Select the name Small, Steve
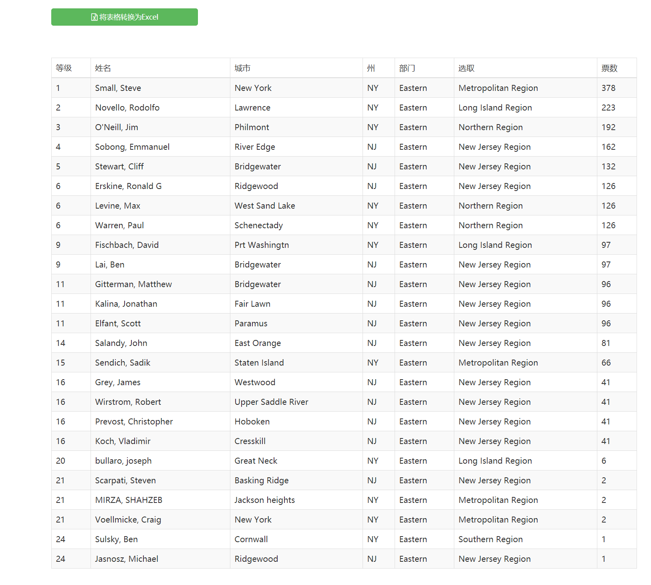 tap(118, 88)
